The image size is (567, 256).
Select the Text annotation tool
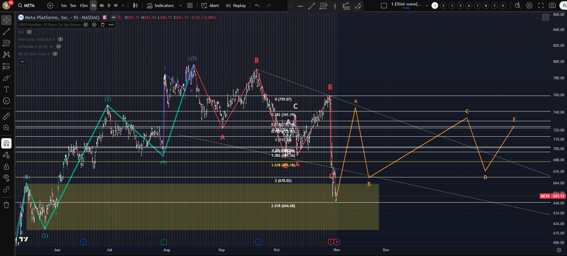pos(6,89)
